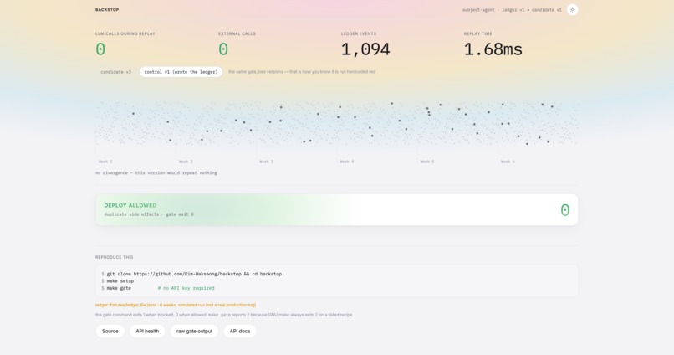Image resolution: width=674 pixels, height=355 pixels.
Task: Click the 'Week 2' timeline label
Action: click(x=186, y=162)
